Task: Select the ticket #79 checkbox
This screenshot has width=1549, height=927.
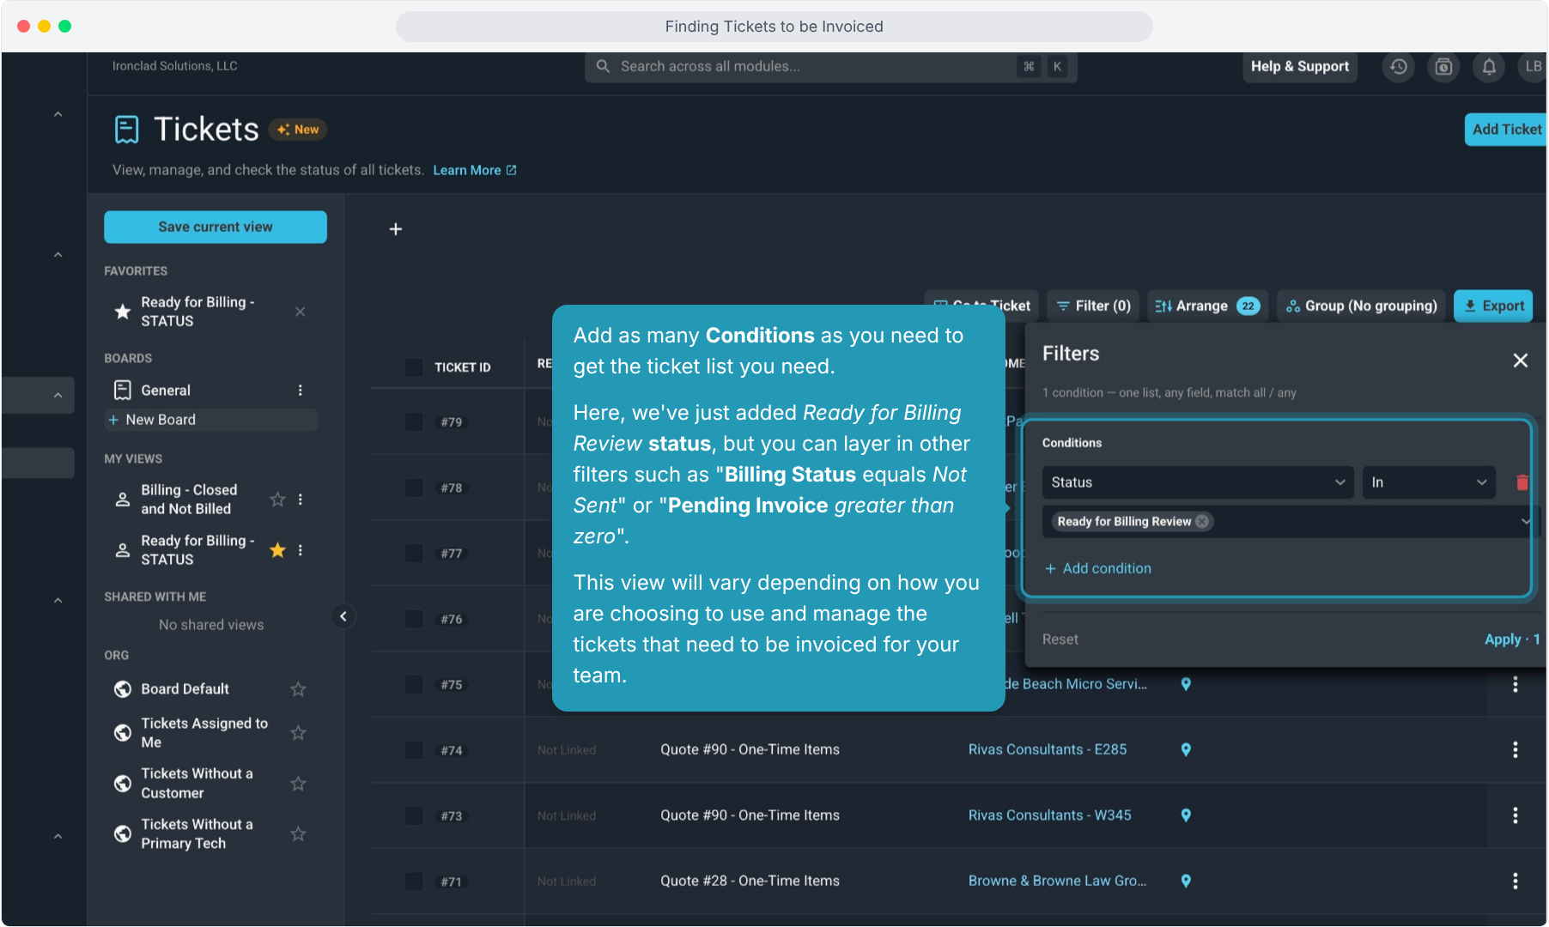Action: pos(414,422)
